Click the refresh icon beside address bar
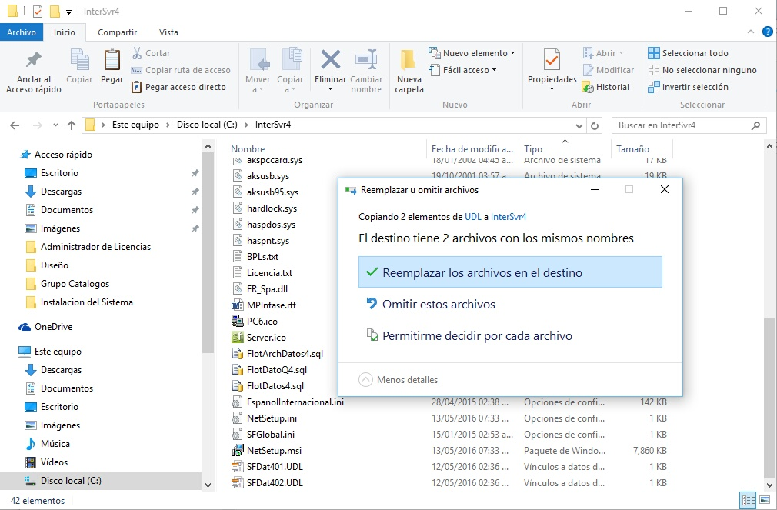 (594, 125)
